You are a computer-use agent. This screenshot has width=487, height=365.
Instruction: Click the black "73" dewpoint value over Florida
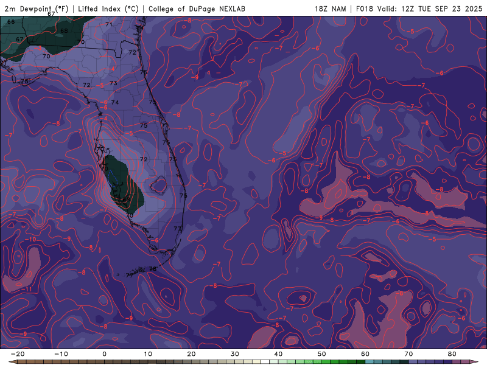point(113,83)
